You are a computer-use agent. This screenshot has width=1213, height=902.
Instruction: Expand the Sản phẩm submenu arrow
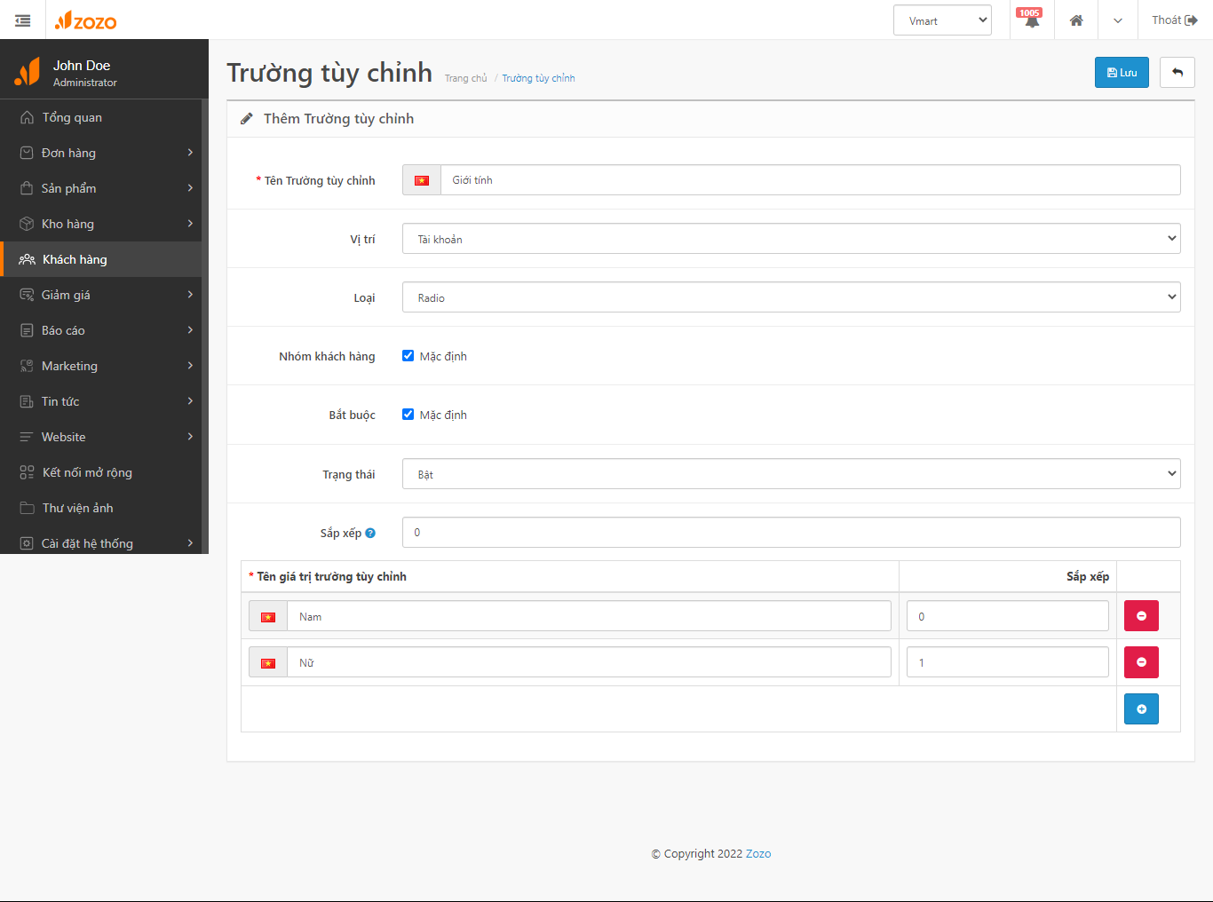[190, 188]
